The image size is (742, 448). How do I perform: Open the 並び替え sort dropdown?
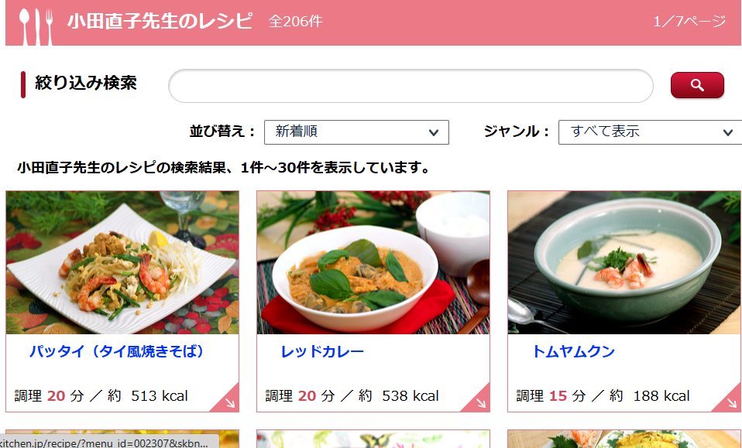coord(356,132)
